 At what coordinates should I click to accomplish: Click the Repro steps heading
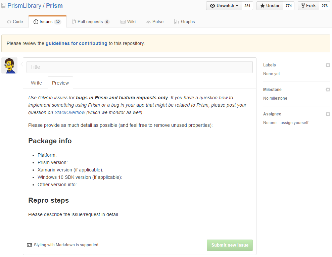pyautogui.click(x=48, y=200)
